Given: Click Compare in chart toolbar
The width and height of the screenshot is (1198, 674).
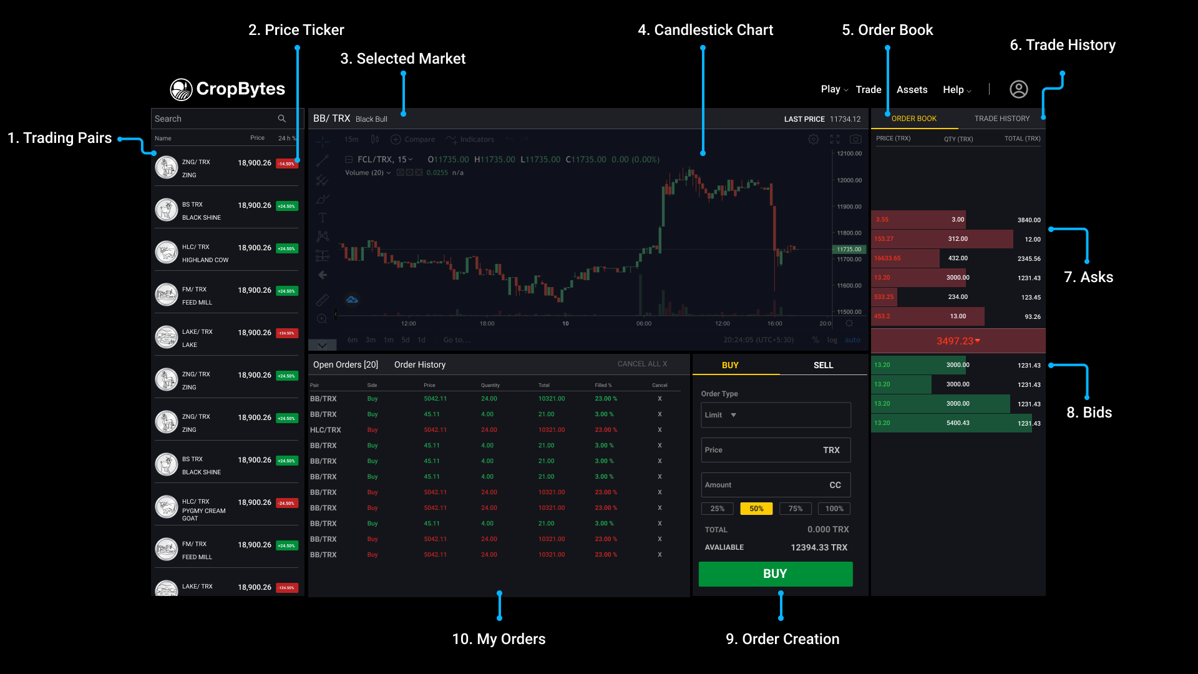Looking at the screenshot, I should coord(412,139).
